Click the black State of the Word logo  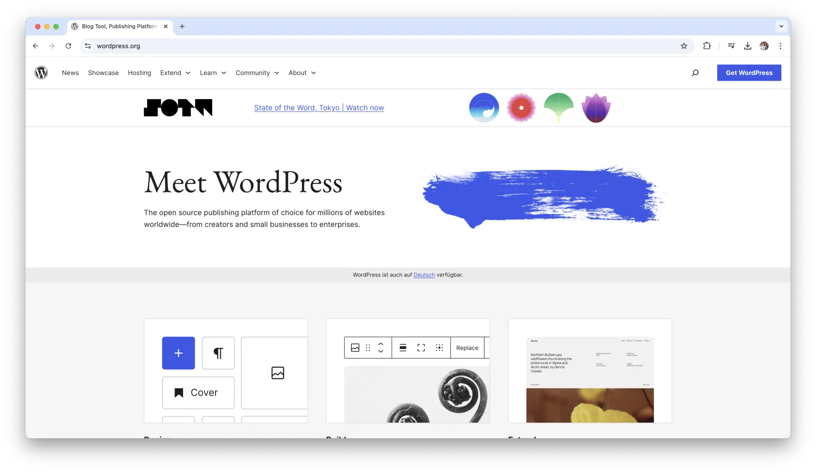click(x=178, y=108)
